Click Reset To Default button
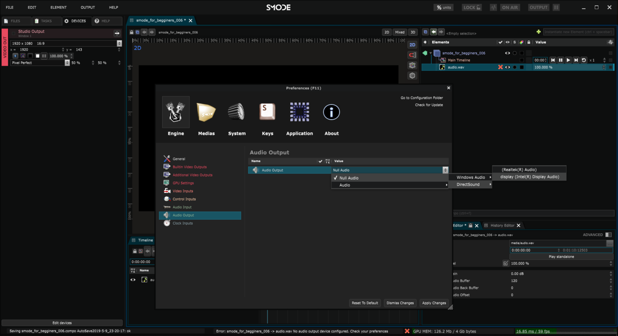Image resolution: width=618 pixels, height=336 pixels. point(365,303)
